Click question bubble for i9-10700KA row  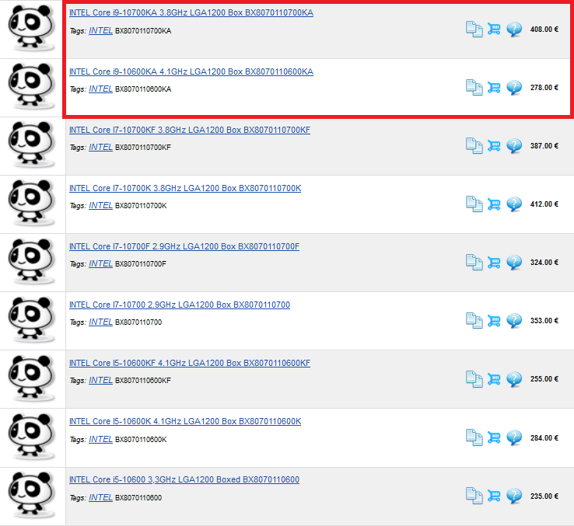click(514, 30)
